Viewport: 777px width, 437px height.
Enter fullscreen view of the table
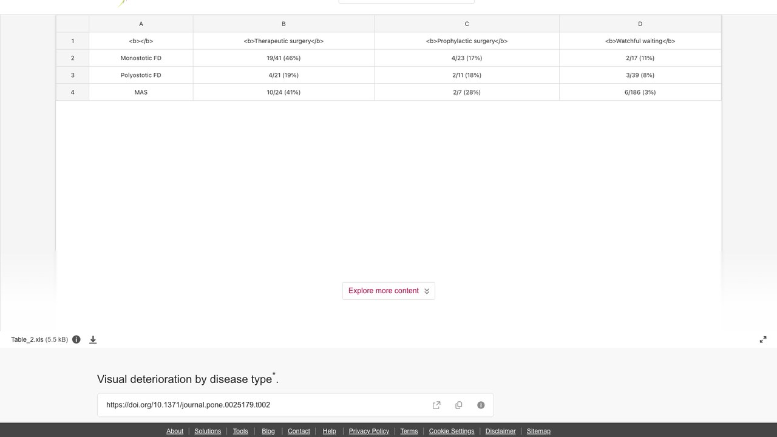coord(763,340)
